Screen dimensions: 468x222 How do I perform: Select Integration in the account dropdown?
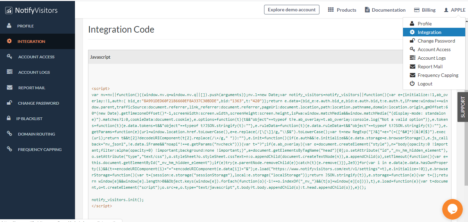click(x=434, y=32)
